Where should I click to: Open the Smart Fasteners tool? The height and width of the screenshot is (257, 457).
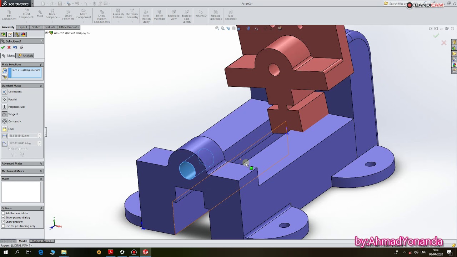(x=68, y=14)
